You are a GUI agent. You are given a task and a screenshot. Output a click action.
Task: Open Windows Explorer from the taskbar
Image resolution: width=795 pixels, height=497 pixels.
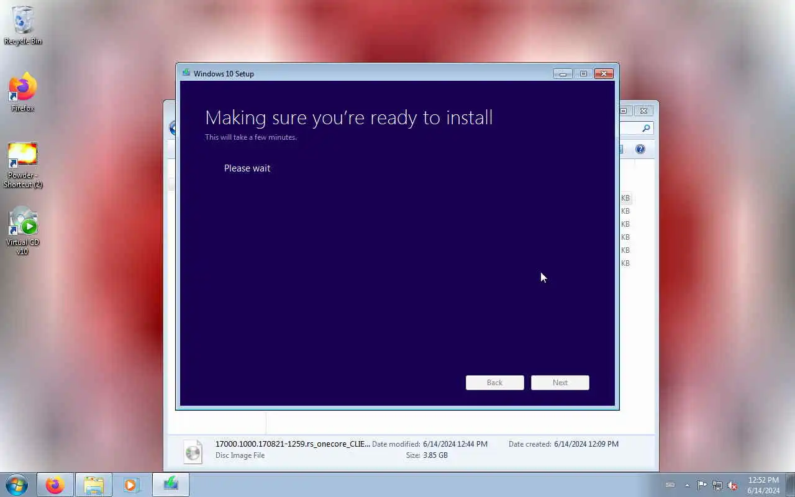point(94,485)
